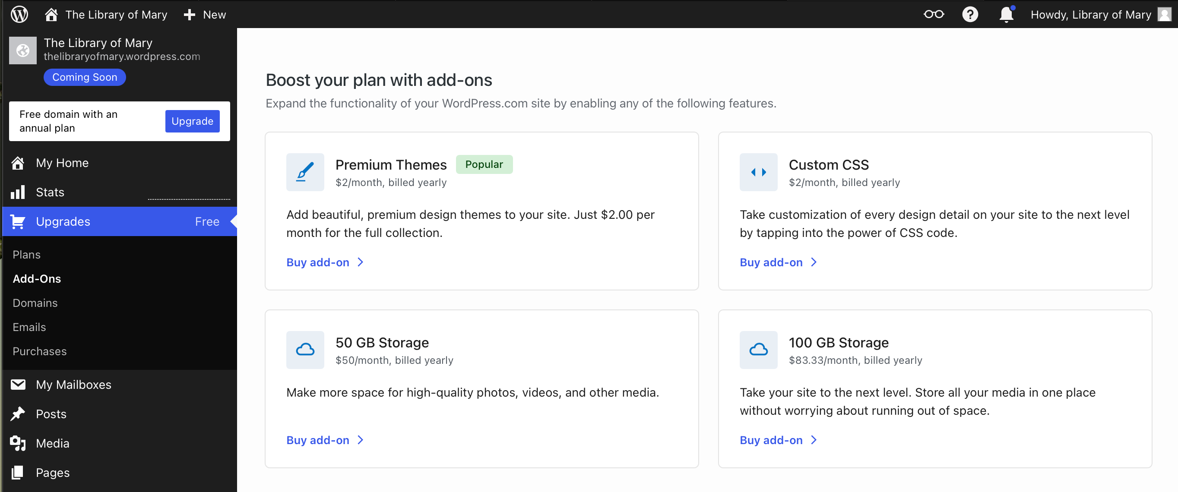Open Media via the media library icon
Image resolution: width=1178 pixels, height=492 pixels.
point(18,443)
